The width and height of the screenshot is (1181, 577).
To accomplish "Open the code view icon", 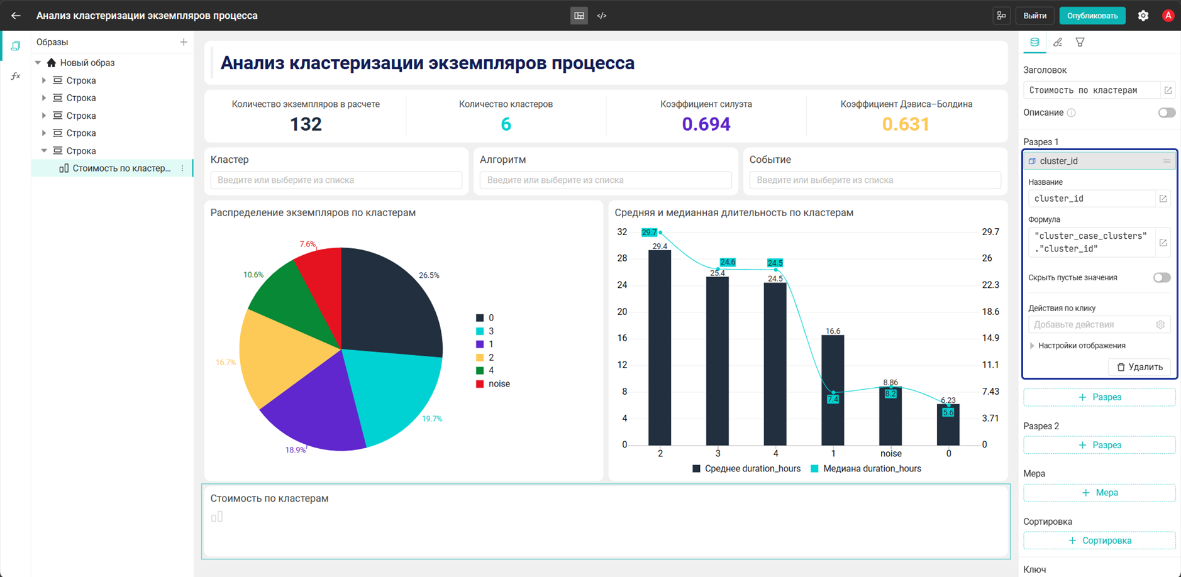I will point(602,16).
